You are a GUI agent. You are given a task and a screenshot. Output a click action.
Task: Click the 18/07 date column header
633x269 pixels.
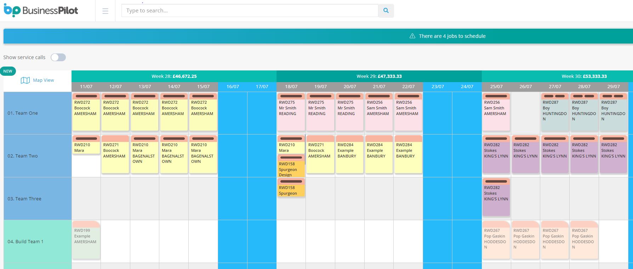(x=291, y=86)
